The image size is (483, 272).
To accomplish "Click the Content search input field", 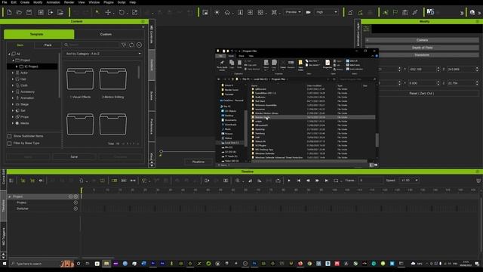I will point(91,45).
